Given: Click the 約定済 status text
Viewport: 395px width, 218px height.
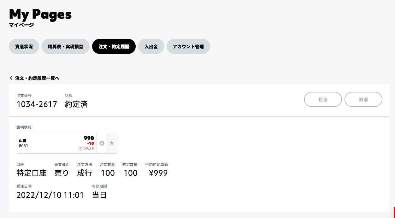Looking at the screenshot, I should click(x=76, y=104).
